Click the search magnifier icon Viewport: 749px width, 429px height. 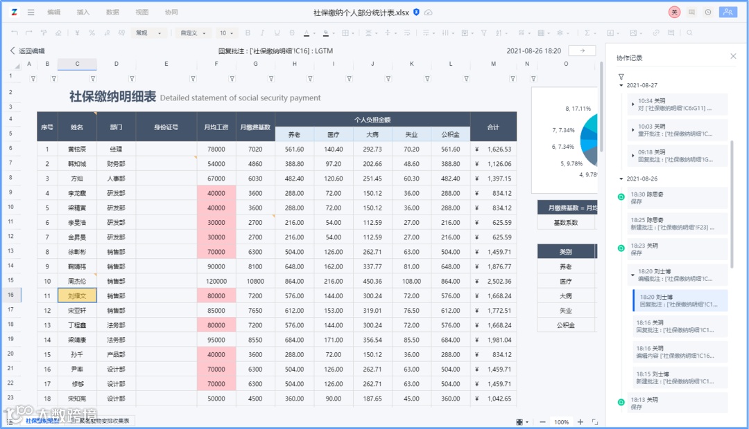coord(689,33)
